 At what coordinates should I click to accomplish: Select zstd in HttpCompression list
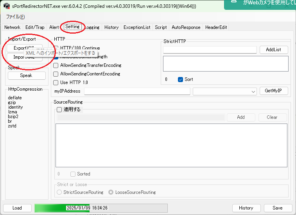12,126
